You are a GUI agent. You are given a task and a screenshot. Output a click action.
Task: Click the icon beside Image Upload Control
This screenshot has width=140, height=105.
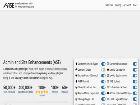[76, 76]
